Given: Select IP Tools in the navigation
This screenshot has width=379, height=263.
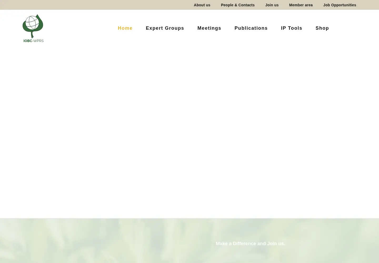Looking at the screenshot, I should tap(292, 28).
